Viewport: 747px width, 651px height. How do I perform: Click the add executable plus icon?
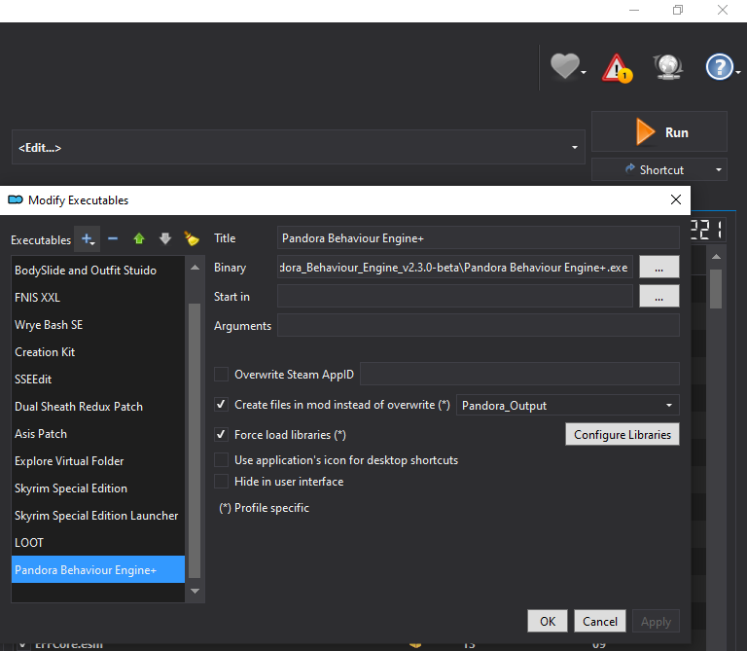point(88,238)
